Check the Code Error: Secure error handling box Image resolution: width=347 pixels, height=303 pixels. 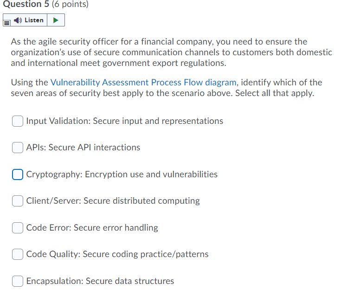tap(18, 228)
